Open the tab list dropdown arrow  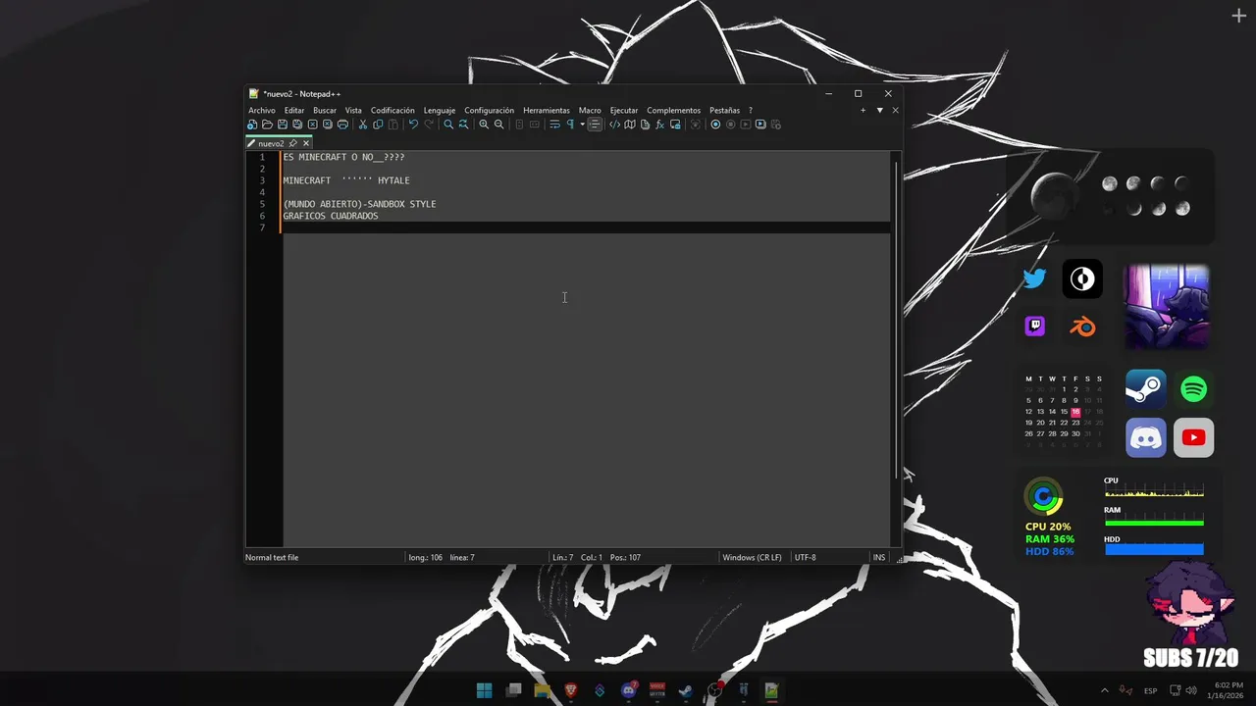coord(879,111)
